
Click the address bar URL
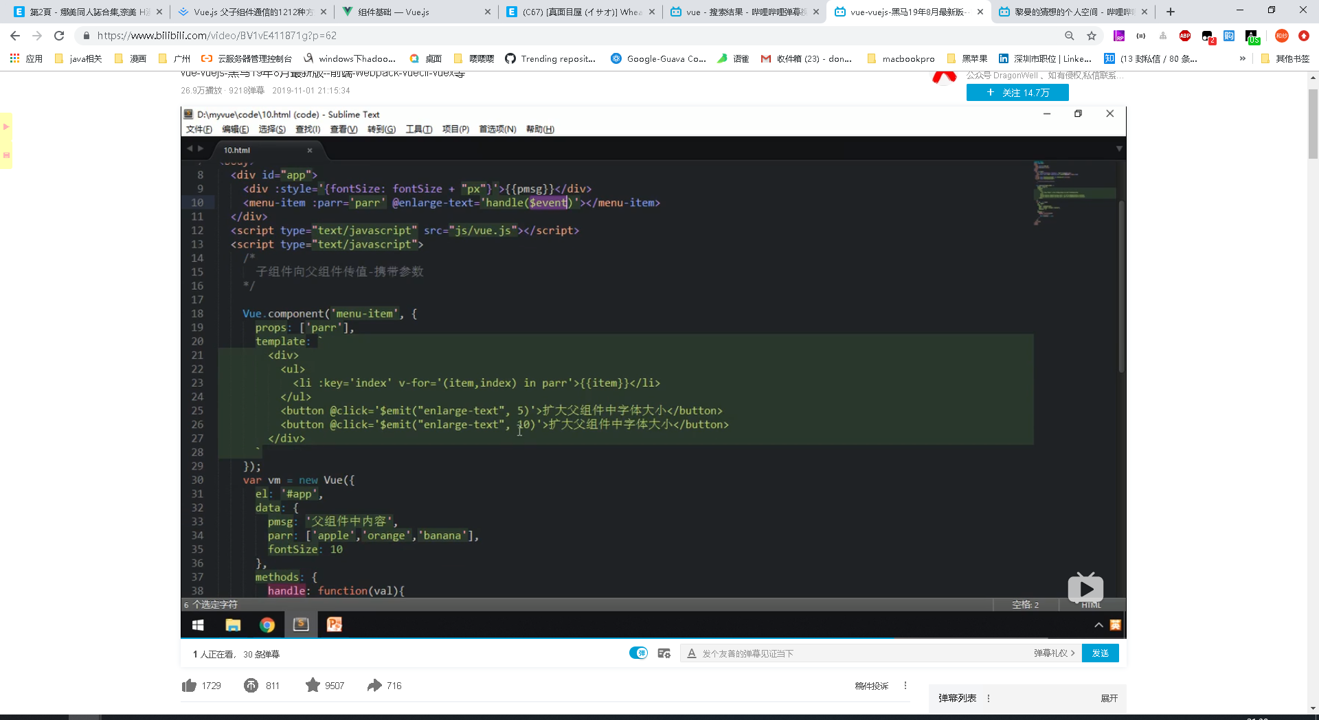click(217, 36)
